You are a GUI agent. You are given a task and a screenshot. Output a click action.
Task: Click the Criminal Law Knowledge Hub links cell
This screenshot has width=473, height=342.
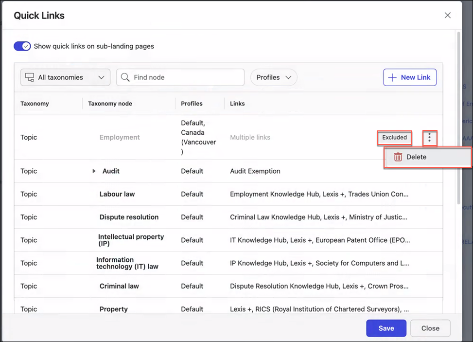(318, 217)
